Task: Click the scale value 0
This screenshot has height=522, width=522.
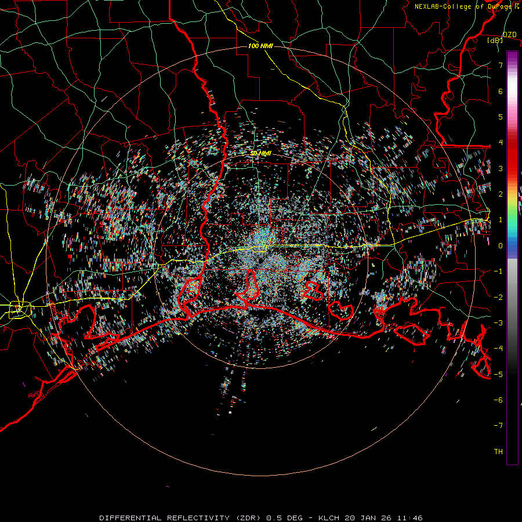Action: [x=501, y=246]
